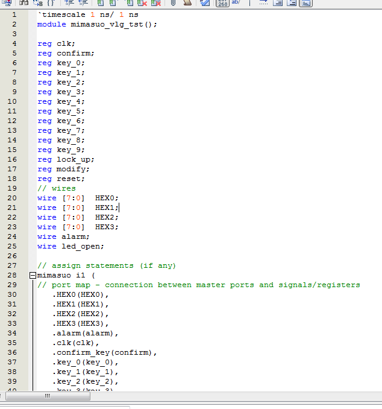
Task: Click the 'wire led_open;' line
Action: pos(70,246)
